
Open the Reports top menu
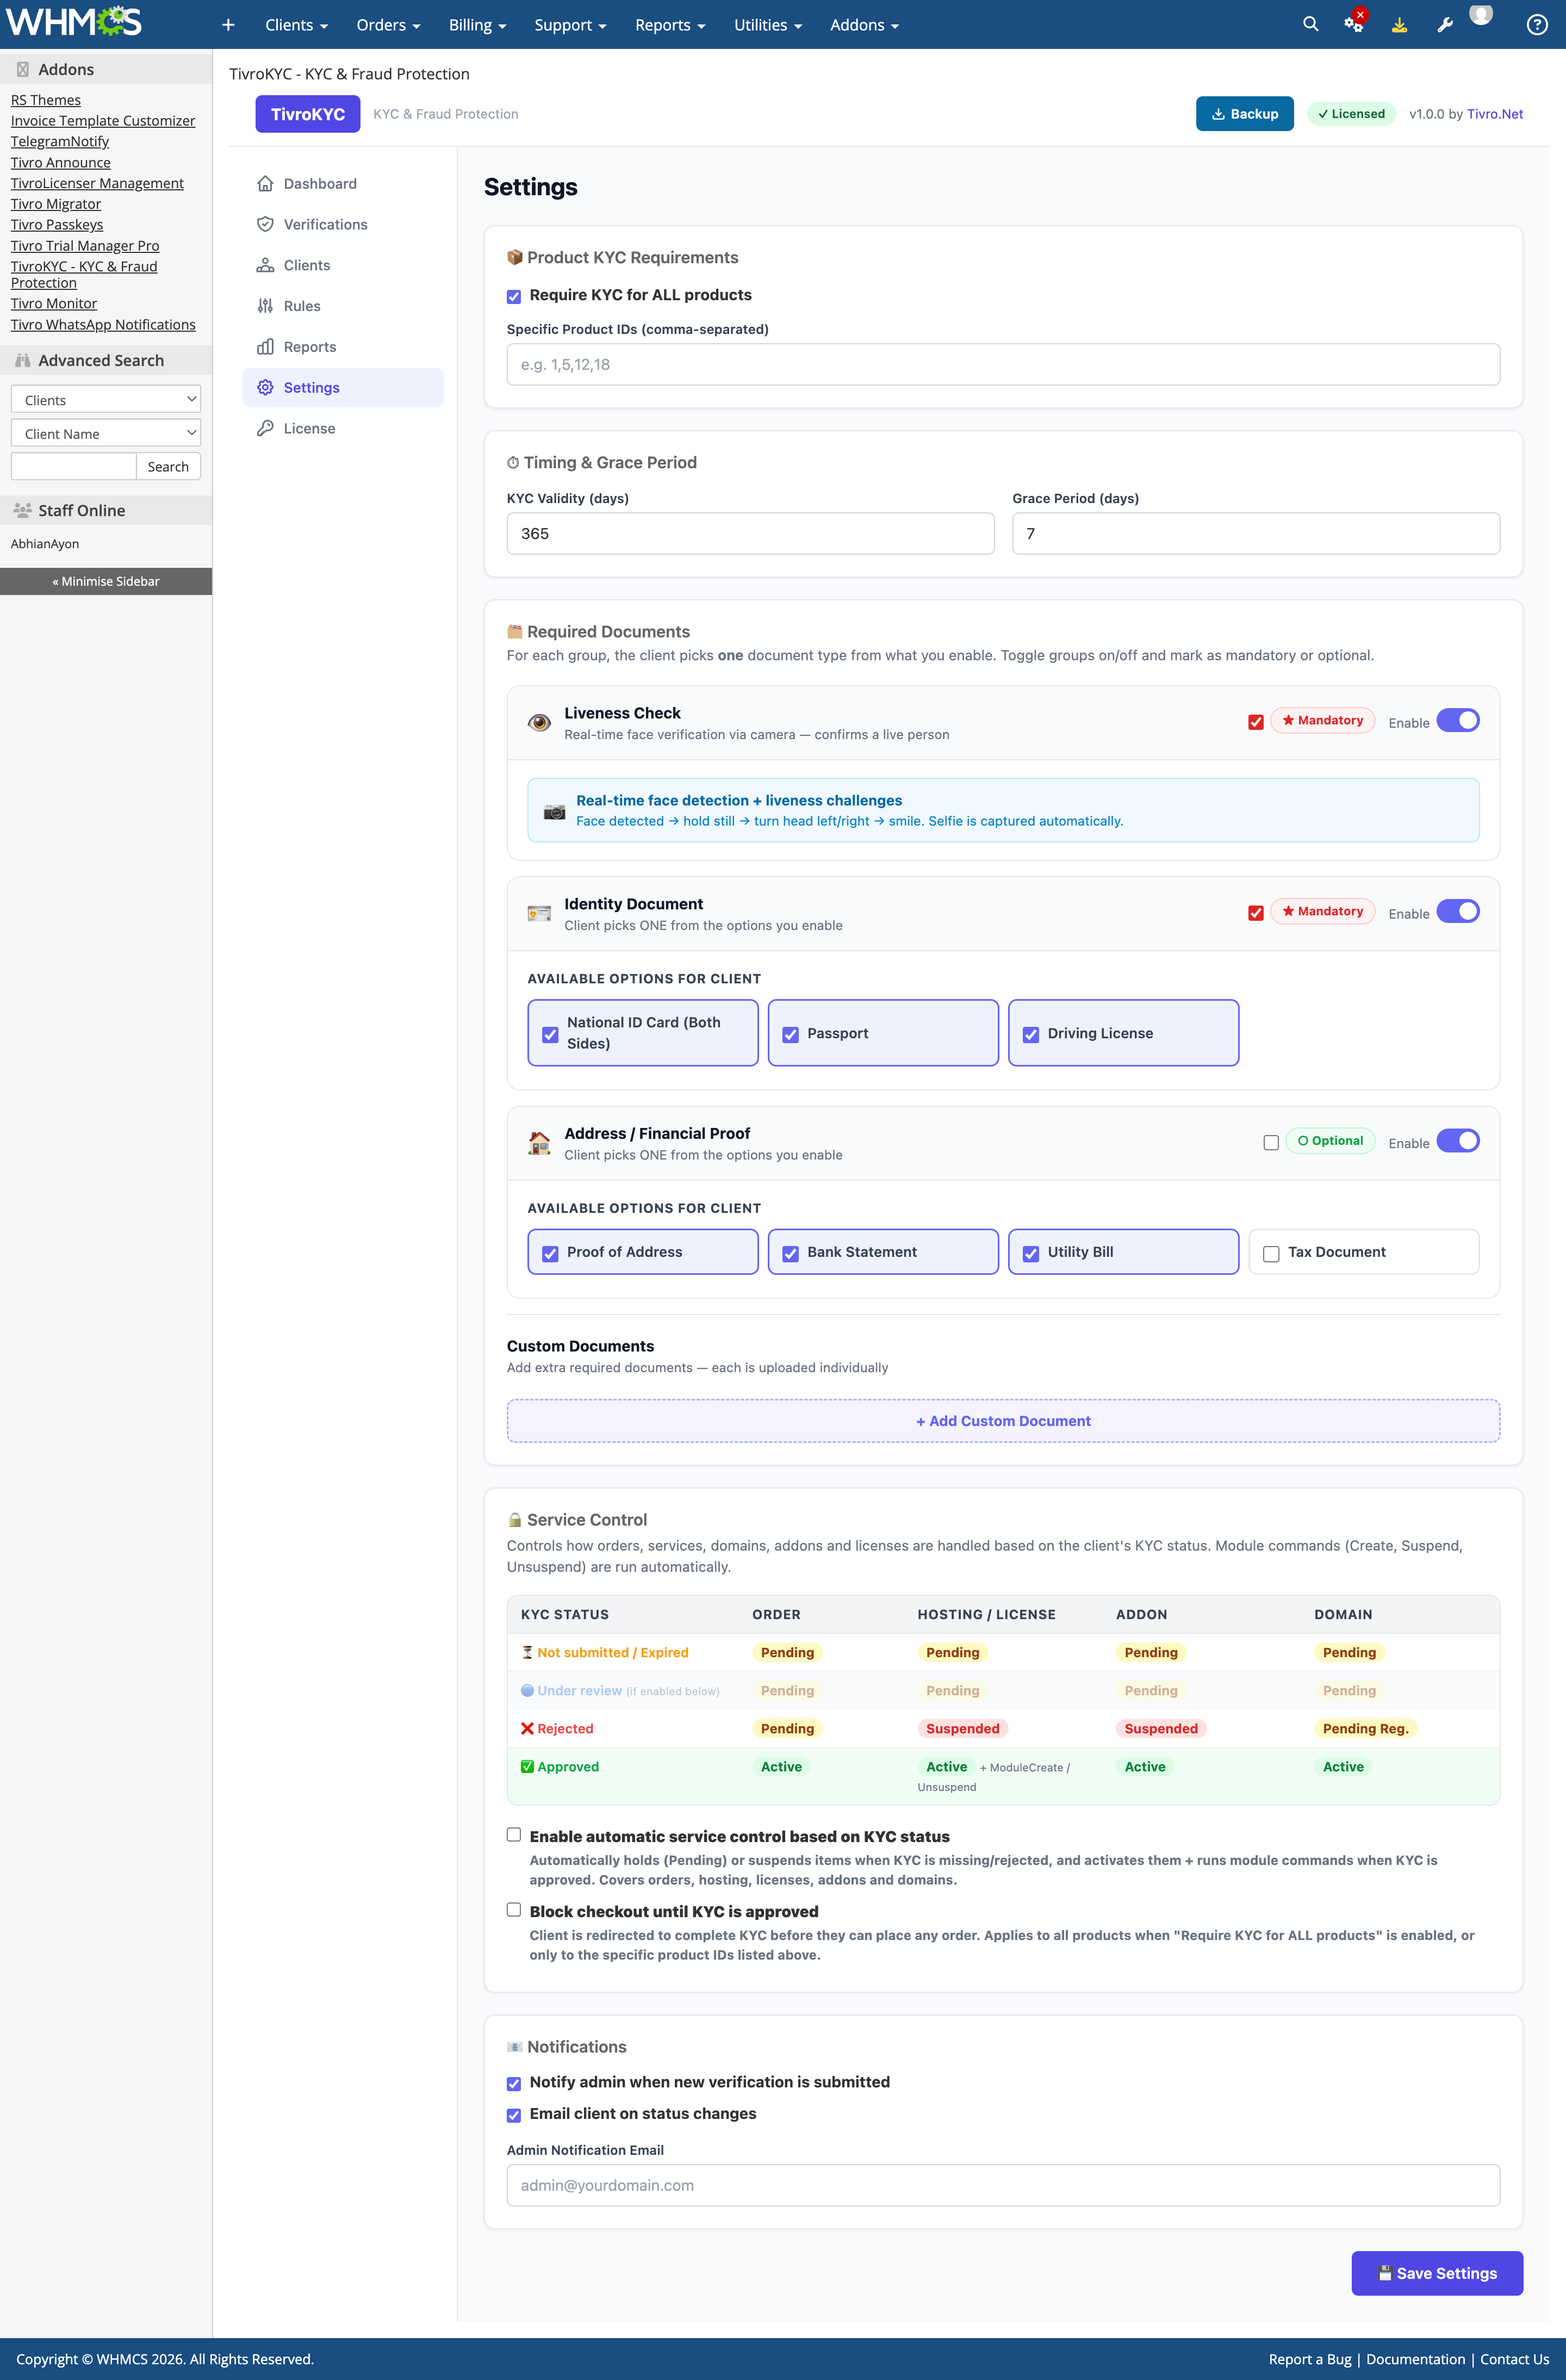click(670, 25)
